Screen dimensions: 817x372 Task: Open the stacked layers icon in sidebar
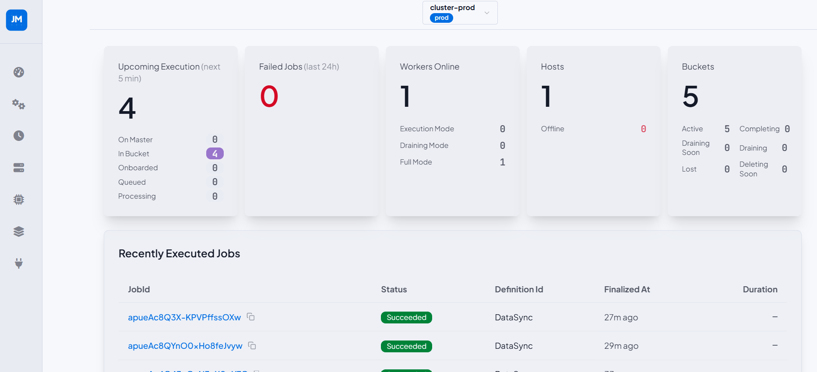[x=19, y=232]
